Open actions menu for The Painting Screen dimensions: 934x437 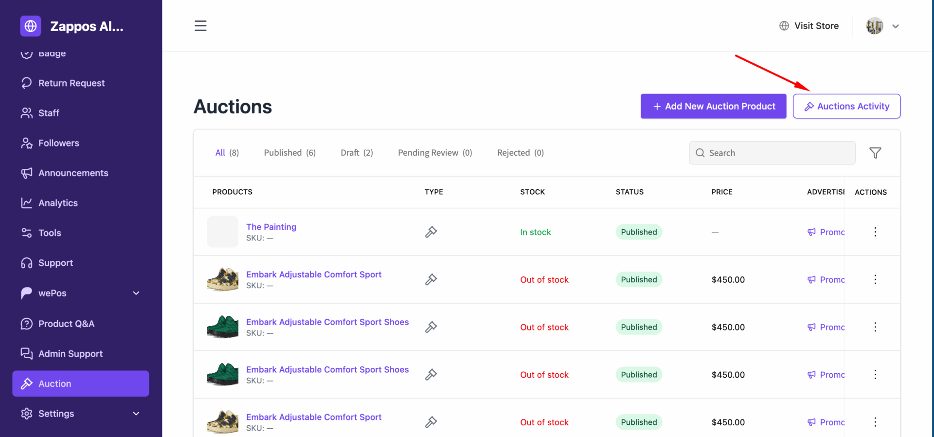coord(875,232)
